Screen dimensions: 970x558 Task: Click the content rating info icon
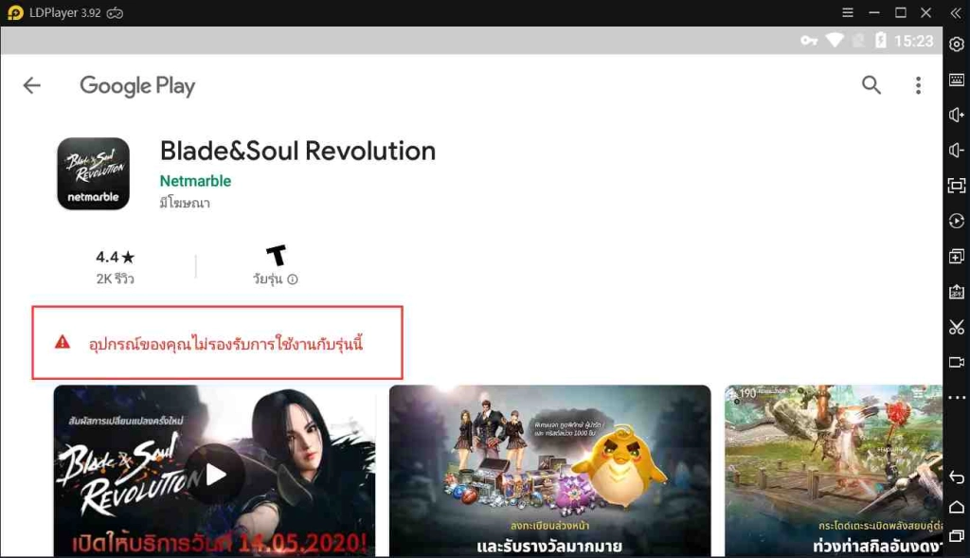(293, 279)
